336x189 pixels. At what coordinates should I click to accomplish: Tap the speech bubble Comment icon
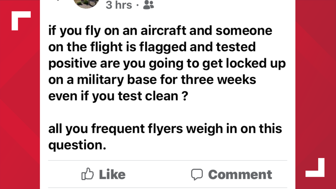pyautogui.click(x=197, y=175)
